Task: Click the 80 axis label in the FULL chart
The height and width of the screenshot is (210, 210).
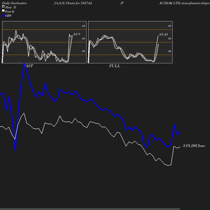Action: pos(170,26)
